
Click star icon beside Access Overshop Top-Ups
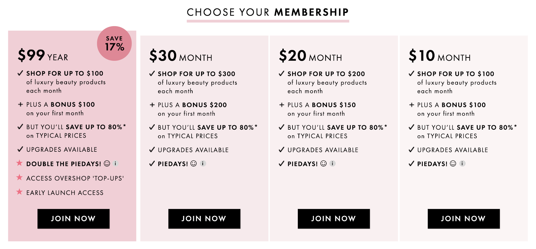coord(19,177)
